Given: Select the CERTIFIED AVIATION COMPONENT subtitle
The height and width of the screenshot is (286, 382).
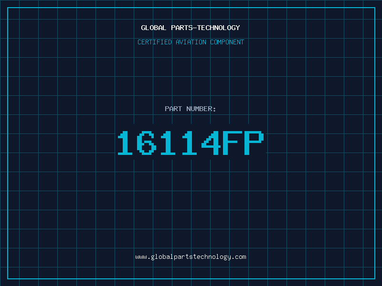Looking at the screenshot, I should pyautogui.click(x=191, y=42).
